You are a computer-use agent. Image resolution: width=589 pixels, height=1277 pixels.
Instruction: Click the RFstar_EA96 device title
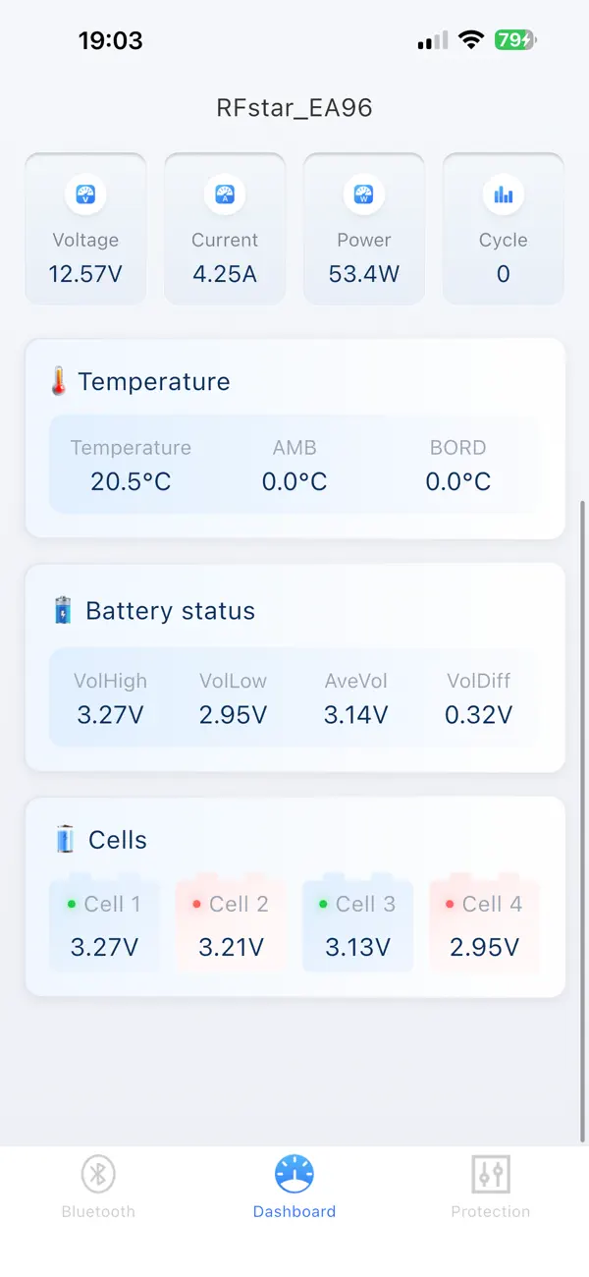coord(294,108)
